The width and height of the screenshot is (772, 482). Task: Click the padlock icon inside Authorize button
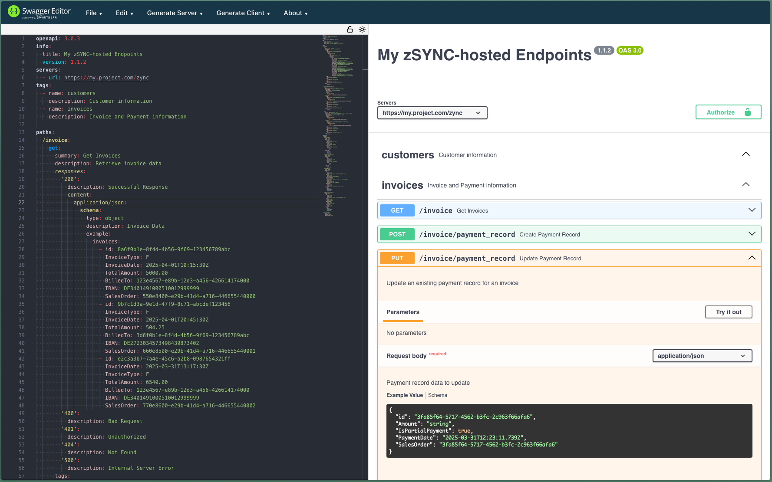(x=748, y=112)
